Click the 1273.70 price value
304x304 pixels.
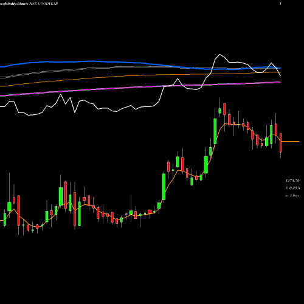point(292,181)
